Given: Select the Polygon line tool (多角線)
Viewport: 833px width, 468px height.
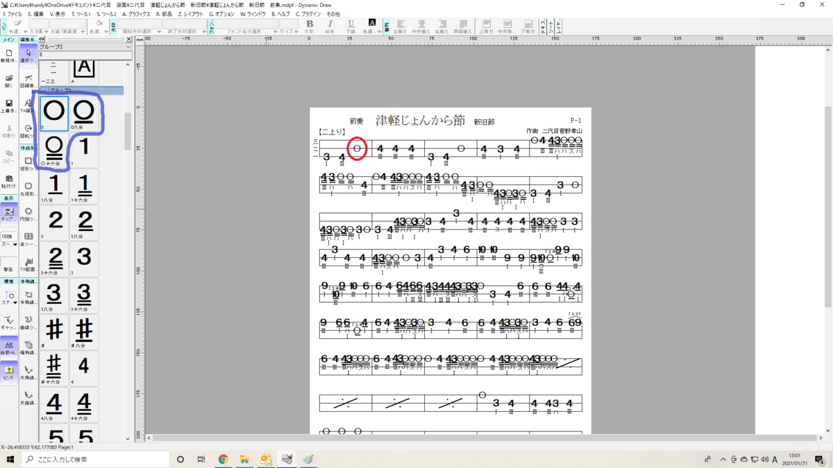Looking at the screenshot, I should (28, 297).
